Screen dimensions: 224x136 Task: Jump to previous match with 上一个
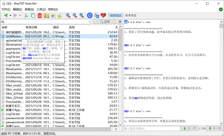(189, 129)
